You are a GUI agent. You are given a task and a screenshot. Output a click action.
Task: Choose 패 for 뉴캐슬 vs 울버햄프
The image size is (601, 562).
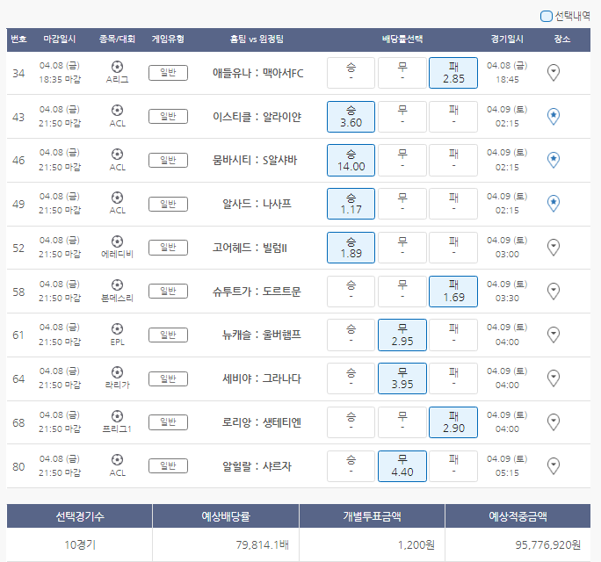coord(453,335)
